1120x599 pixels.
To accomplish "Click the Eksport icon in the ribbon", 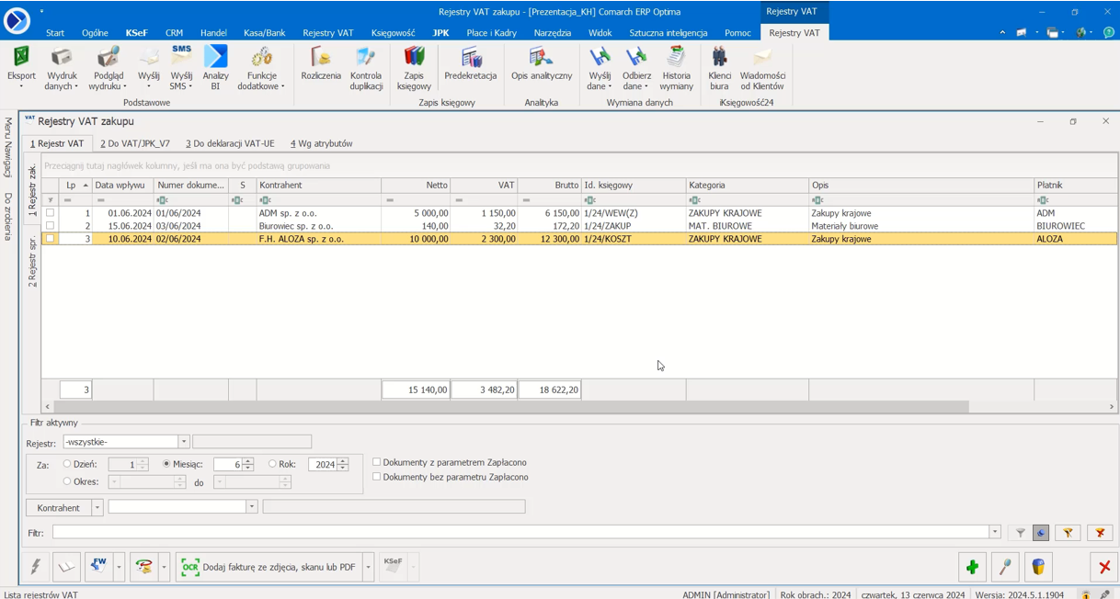I will click(21, 67).
